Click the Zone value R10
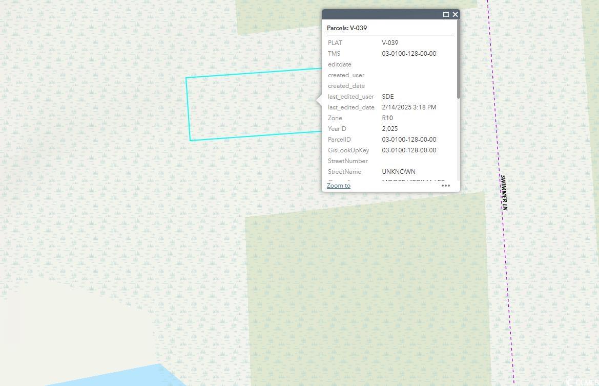The width and height of the screenshot is (599, 386). [387, 118]
